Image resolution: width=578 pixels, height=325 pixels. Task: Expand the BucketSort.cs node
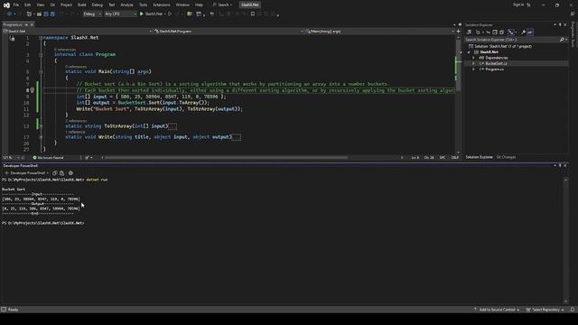[473, 63]
